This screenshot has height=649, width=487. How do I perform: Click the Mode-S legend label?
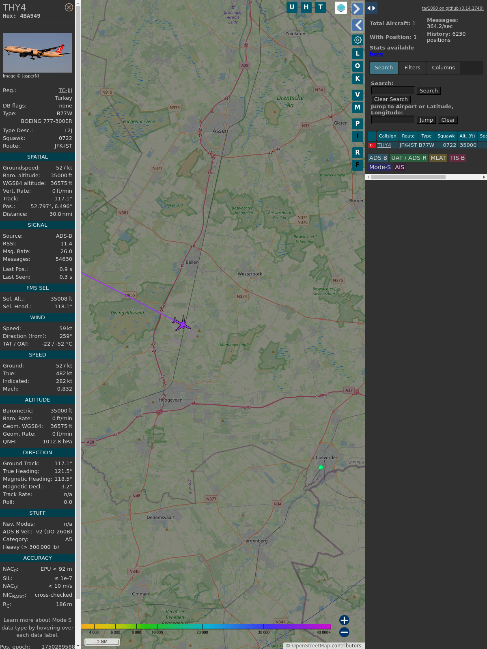380,168
